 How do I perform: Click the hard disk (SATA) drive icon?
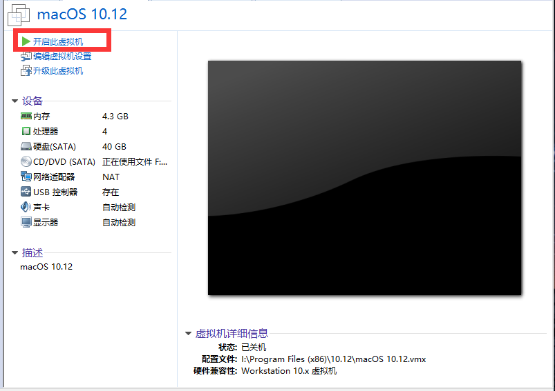26,146
